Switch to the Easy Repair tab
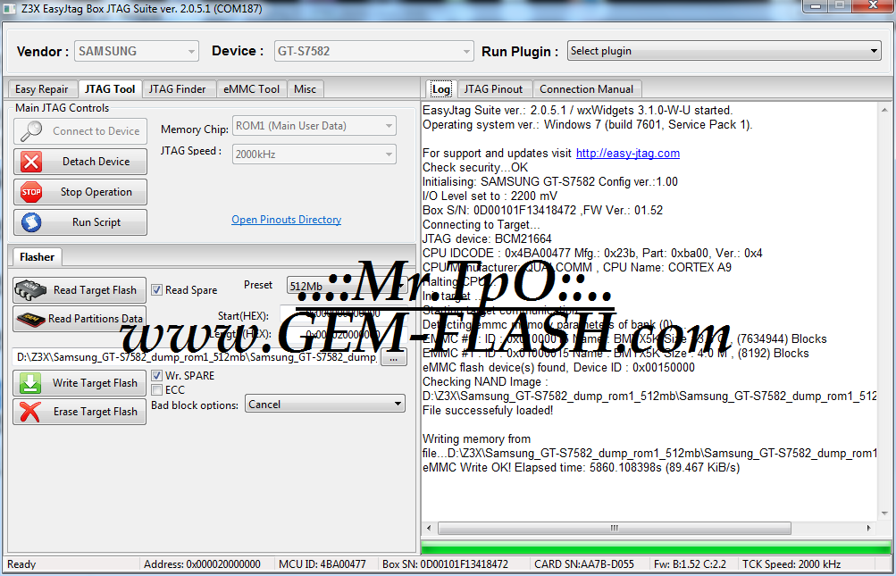896x576 pixels. [x=41, y=89]
